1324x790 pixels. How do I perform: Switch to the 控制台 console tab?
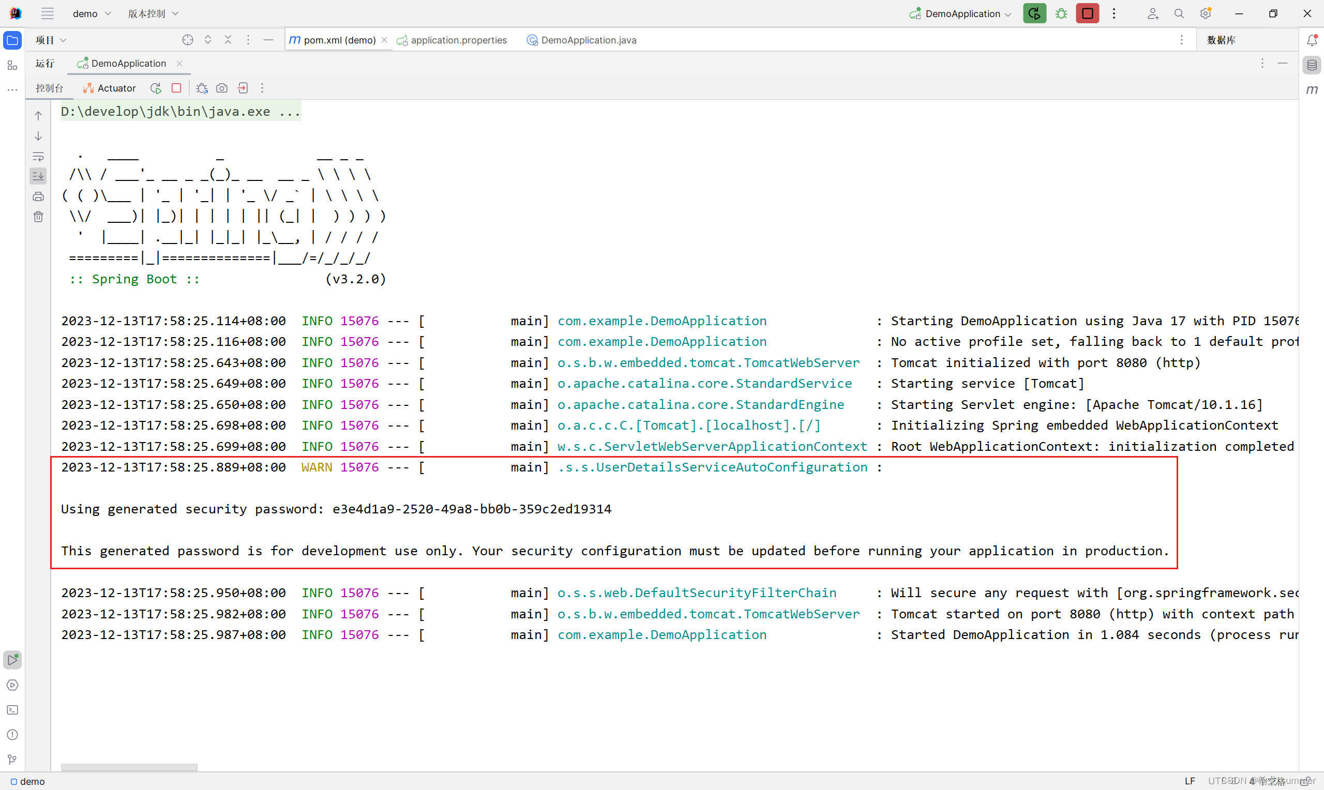pyautogui.click(x=50, y=88)
